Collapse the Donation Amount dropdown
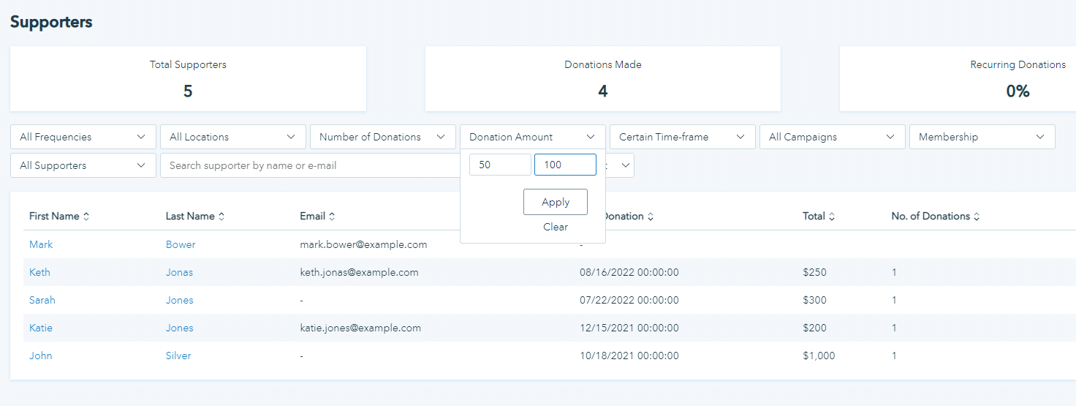The width and height of the screenshot is (1076, 406). point(533,137)
